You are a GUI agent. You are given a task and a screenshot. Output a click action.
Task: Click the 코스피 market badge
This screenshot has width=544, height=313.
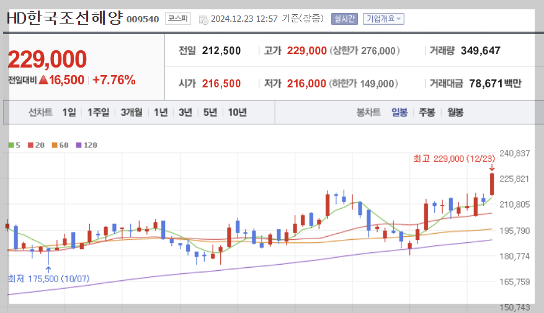177,19
